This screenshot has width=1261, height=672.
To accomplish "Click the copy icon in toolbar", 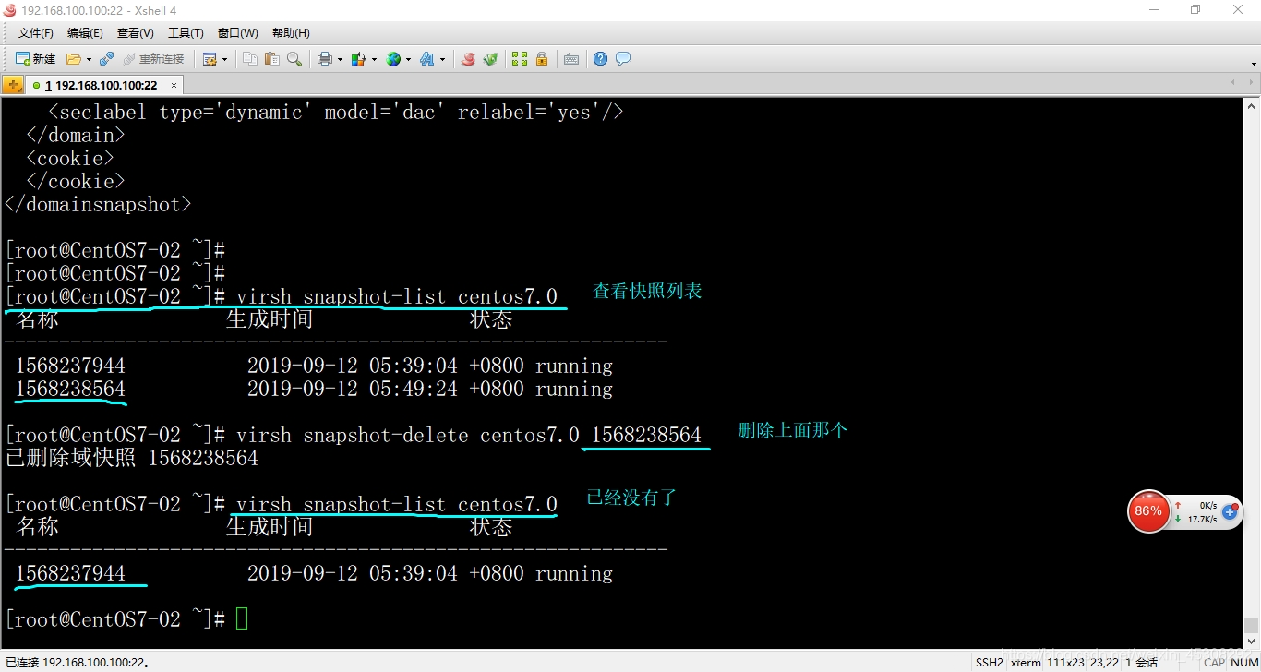I will (250, 59).
